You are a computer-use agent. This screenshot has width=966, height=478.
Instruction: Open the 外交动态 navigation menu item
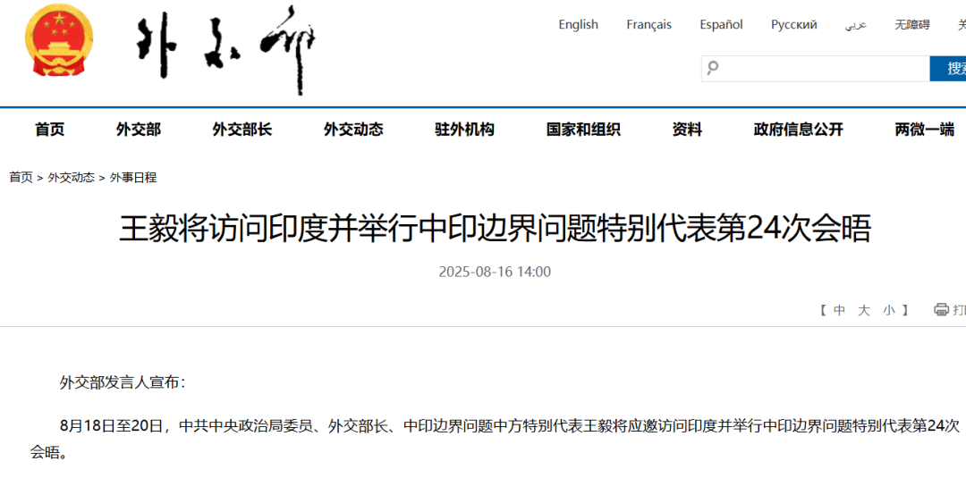point(353,130)
